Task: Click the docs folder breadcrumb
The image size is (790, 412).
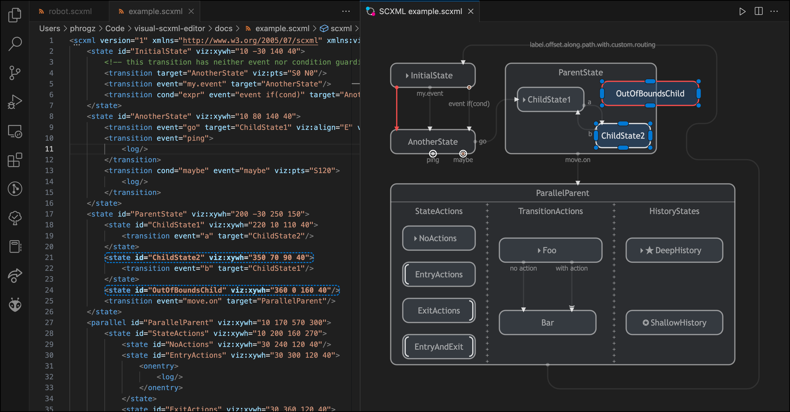Action: tap(223, 28)
